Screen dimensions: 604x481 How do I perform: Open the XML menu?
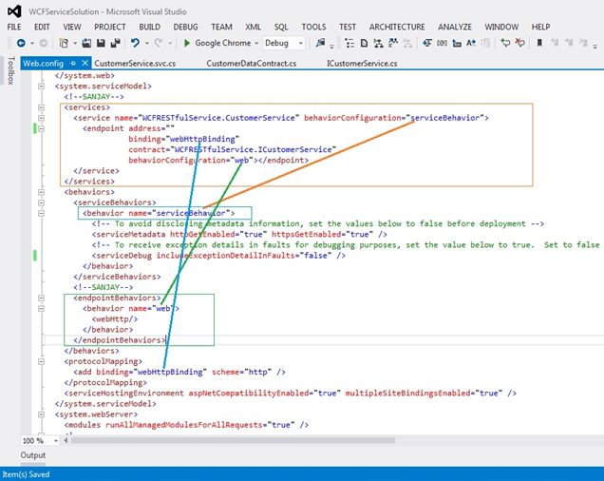[x=253, y=27]
